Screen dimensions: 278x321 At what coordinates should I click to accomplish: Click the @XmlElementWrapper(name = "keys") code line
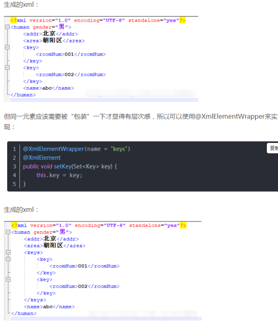(x=77, y=149)
